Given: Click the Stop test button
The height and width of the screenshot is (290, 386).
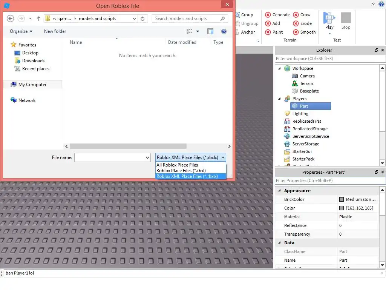Looking at the screenshot, I should coord(346,21).
